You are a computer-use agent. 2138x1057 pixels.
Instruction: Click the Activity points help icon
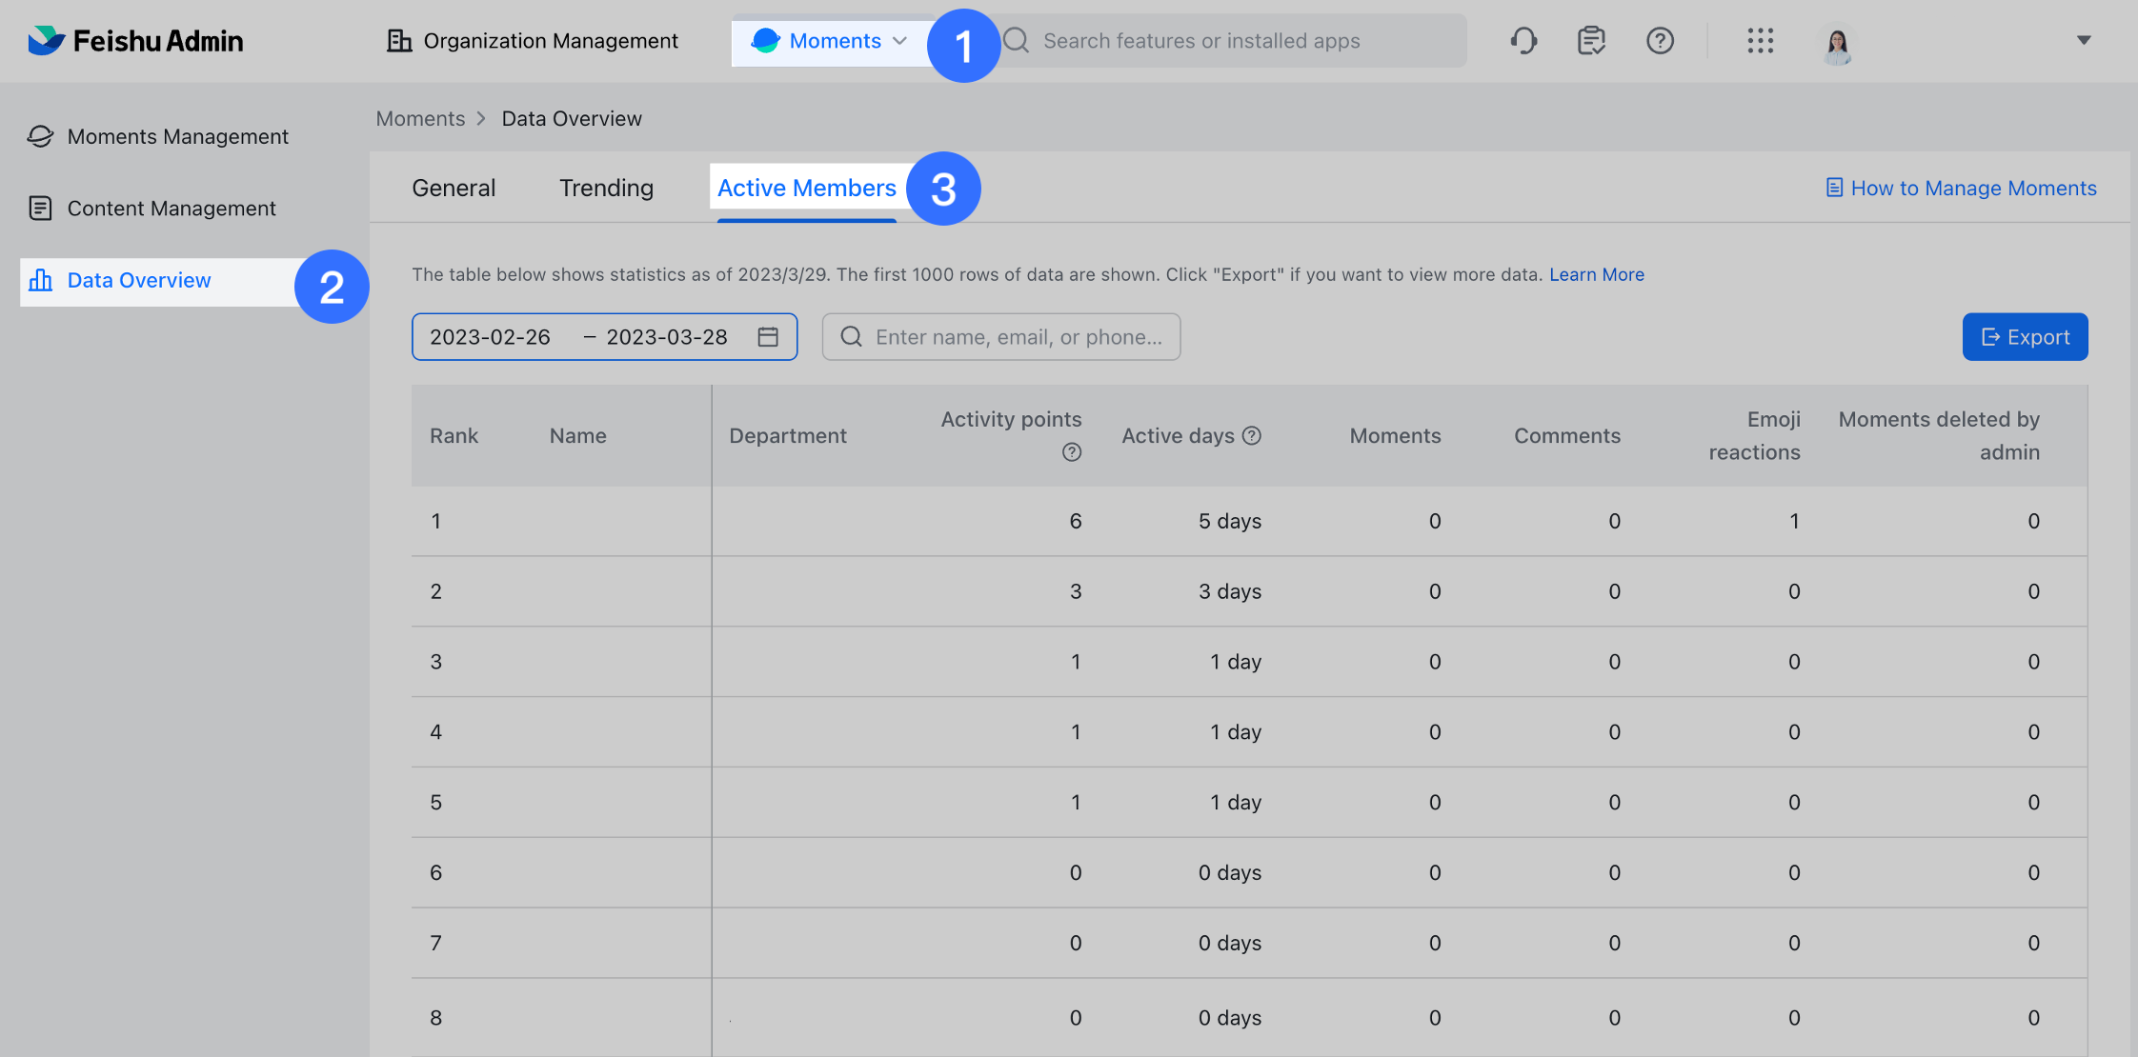pos(1072,452)
